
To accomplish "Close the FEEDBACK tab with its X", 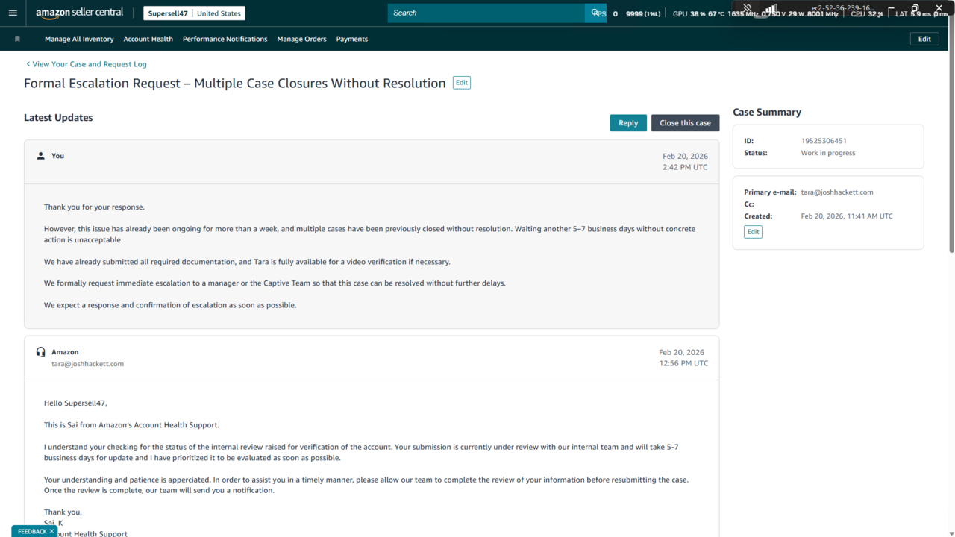I will [51, 532].
